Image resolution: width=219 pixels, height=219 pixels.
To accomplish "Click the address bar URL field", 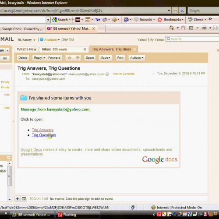I will click(x=83, y=11).
